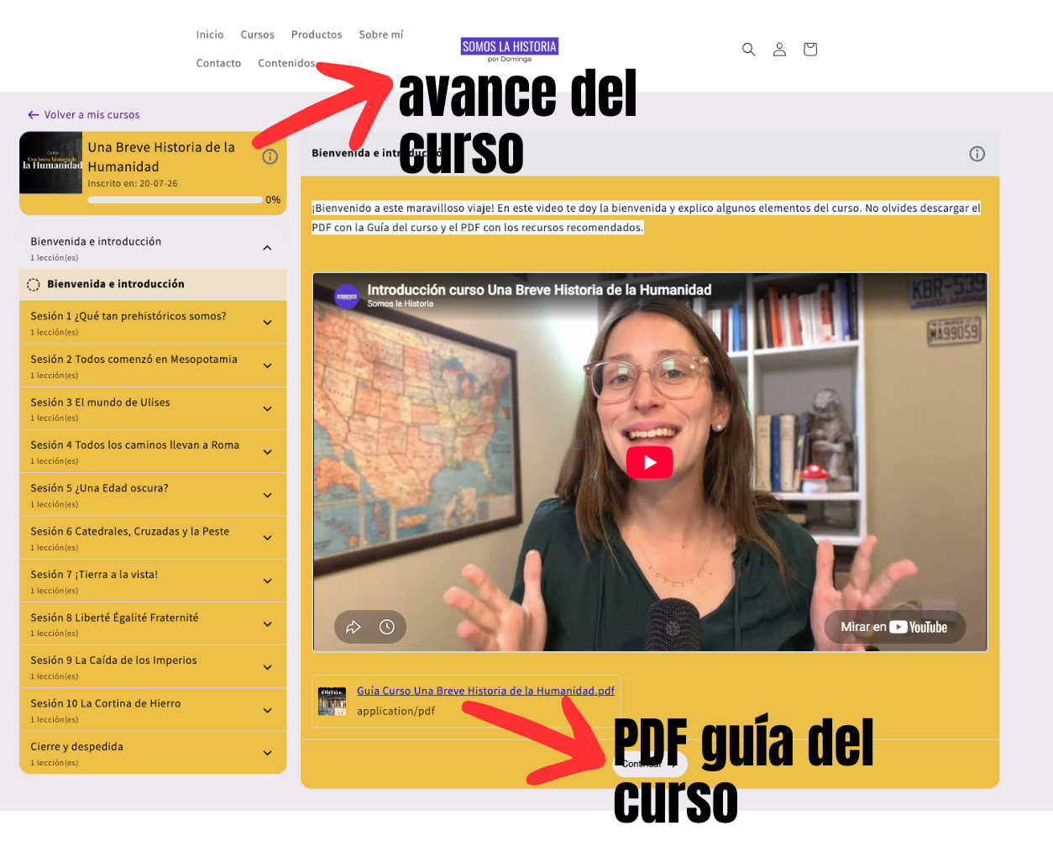This screenshot has height=852, width=1053.
Task: Expand Sesión 1 ¿Qué tan prehistóricos somos?
Action: (153, 323)
